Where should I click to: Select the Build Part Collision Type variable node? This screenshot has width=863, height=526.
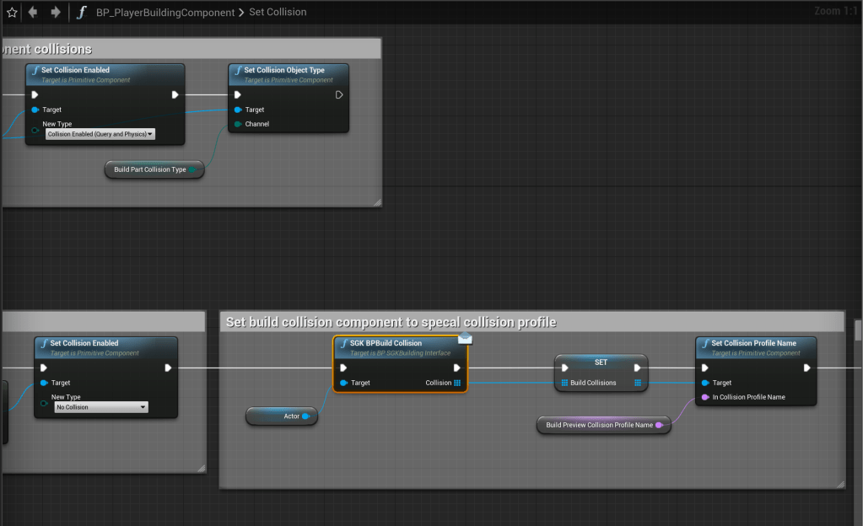pyautogui.click(x=150, y=170)
